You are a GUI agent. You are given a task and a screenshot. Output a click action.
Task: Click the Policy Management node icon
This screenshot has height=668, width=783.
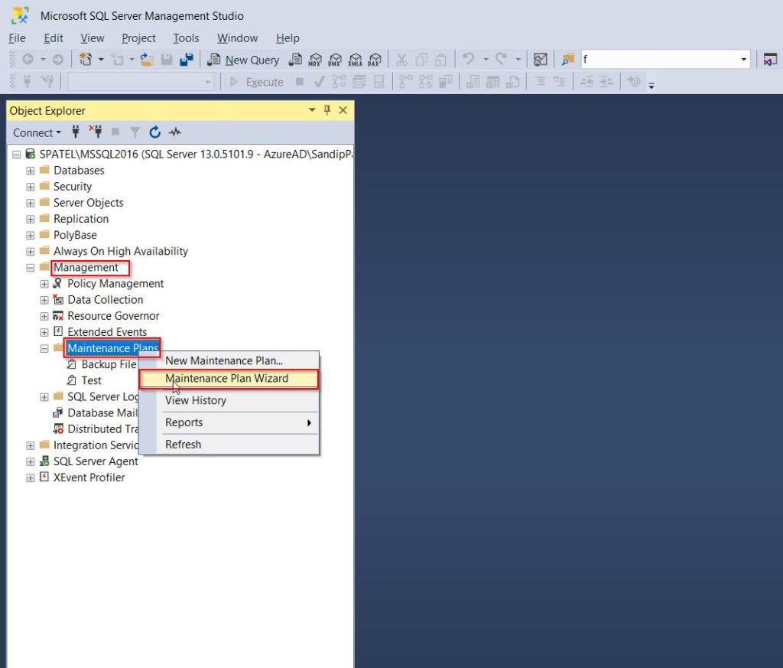point(58,284)
